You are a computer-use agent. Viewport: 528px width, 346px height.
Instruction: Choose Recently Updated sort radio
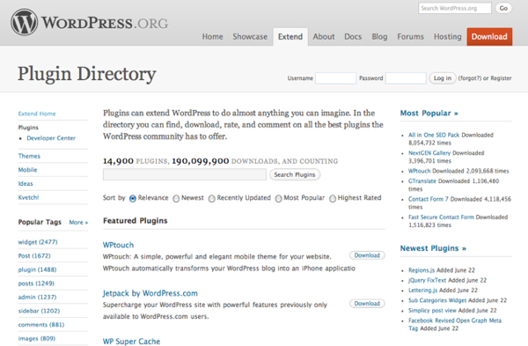pyautogui.click(x=211, y=198)
